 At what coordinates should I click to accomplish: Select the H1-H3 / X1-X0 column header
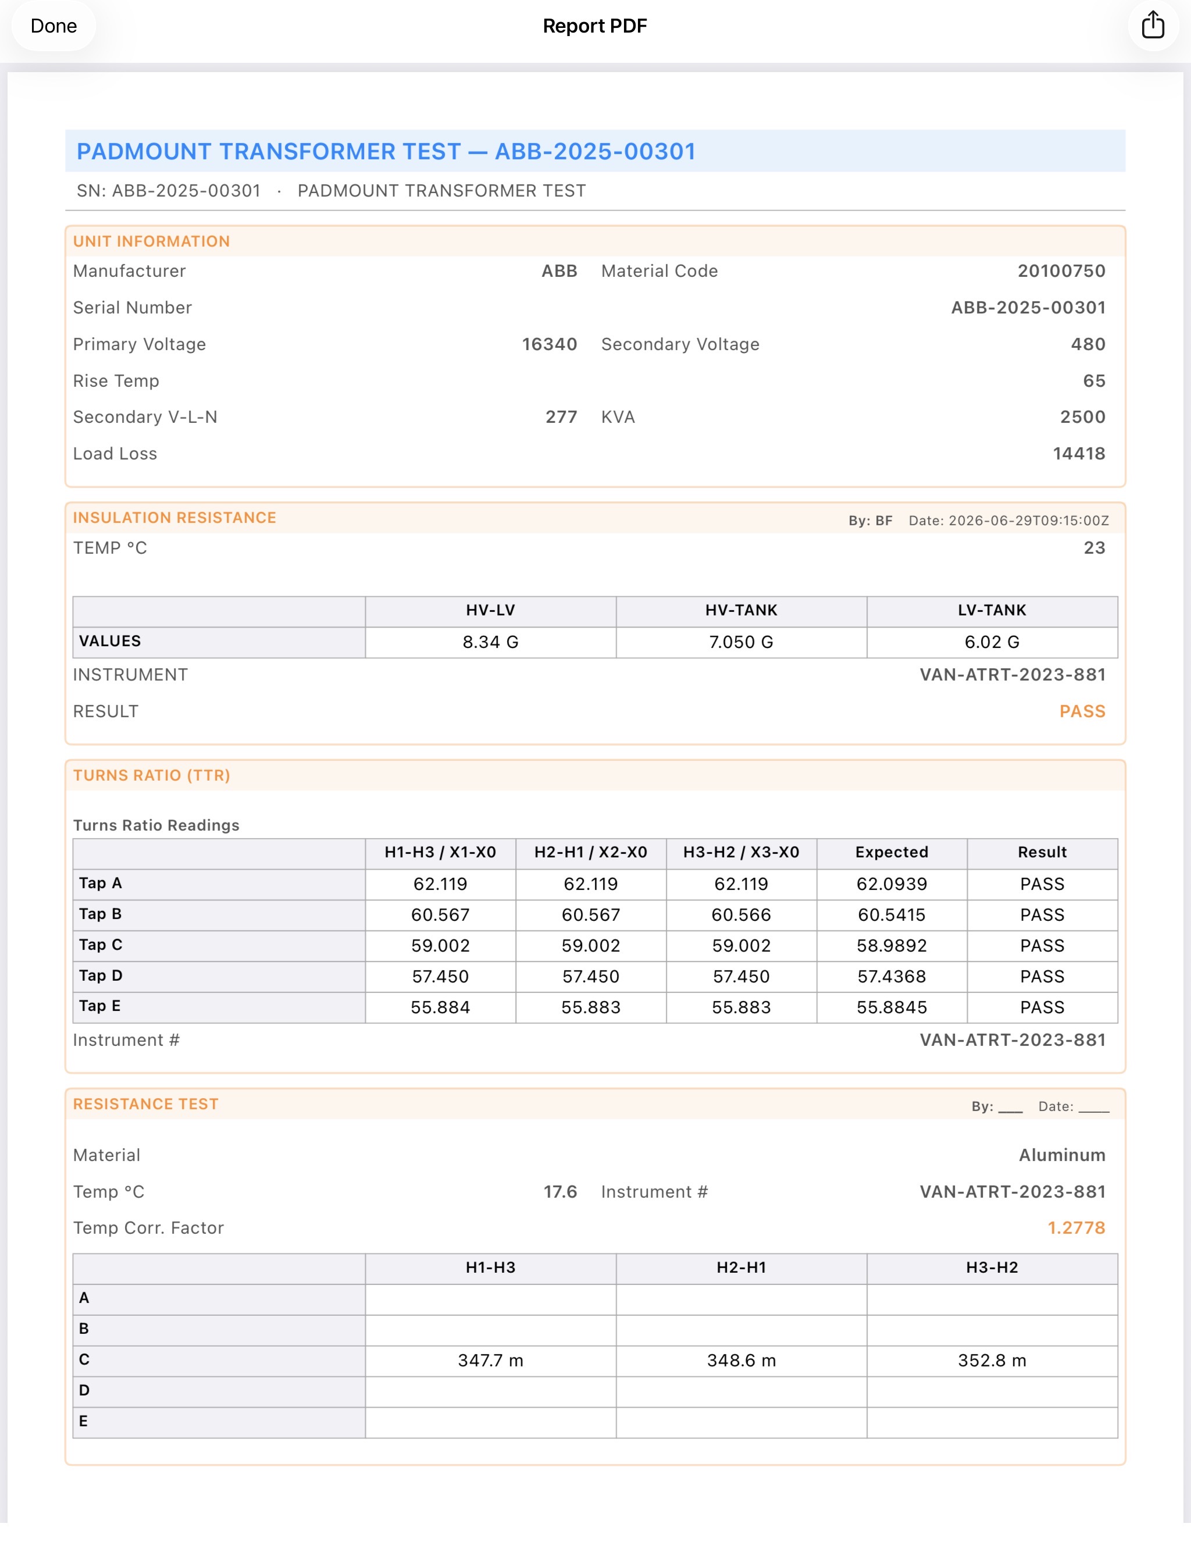point(440,852)
